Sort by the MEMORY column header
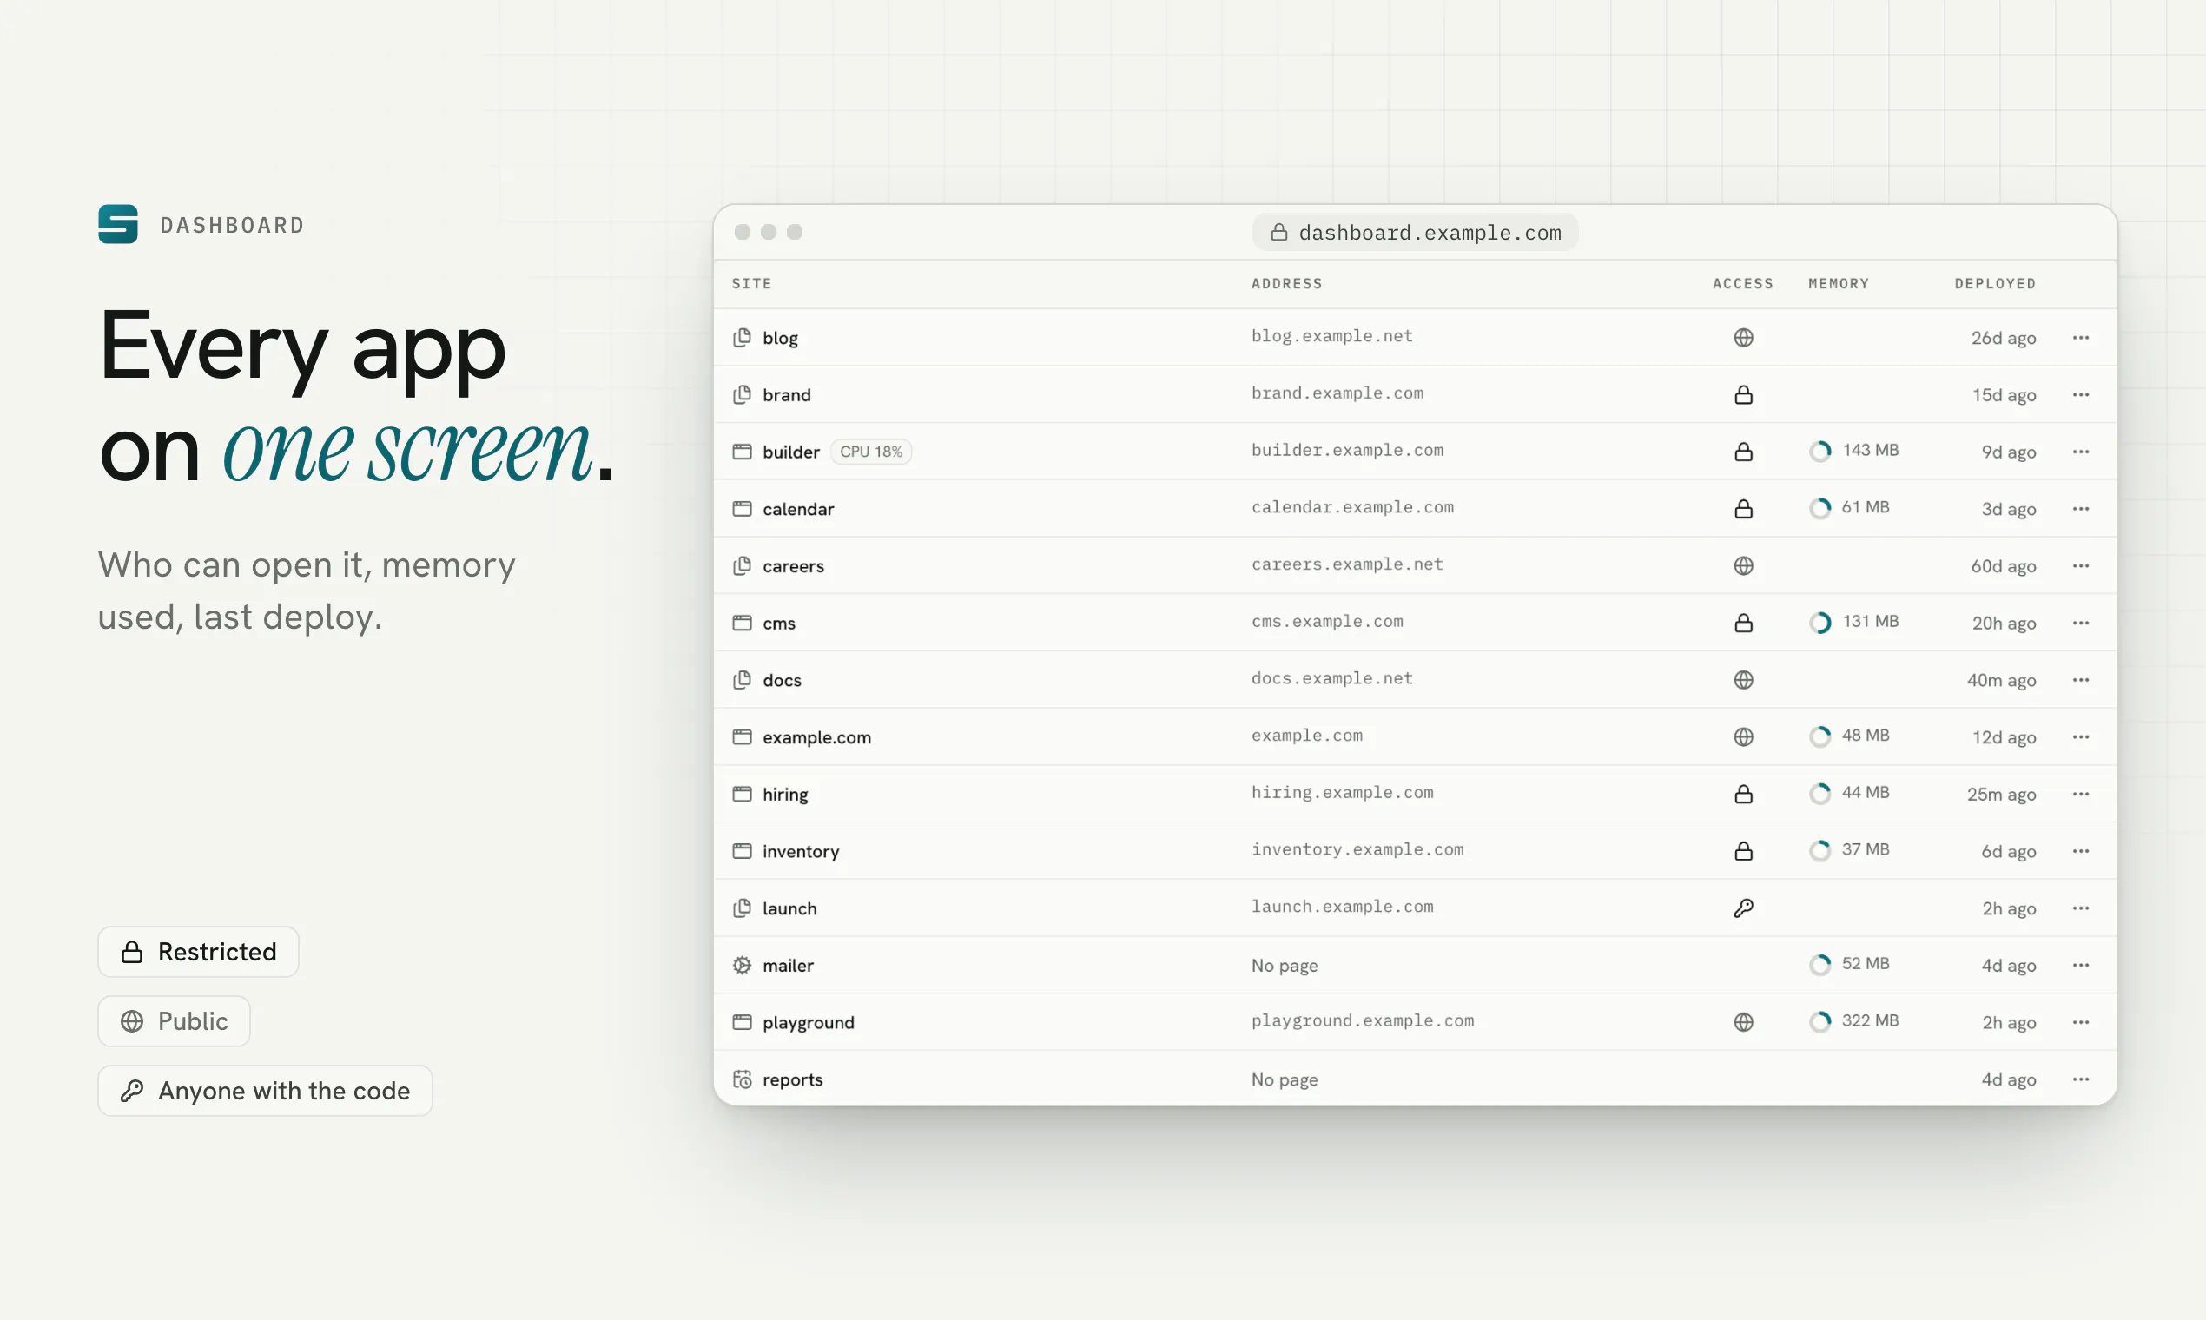The image size is (2206, 1320). (x=1838, y=284)
